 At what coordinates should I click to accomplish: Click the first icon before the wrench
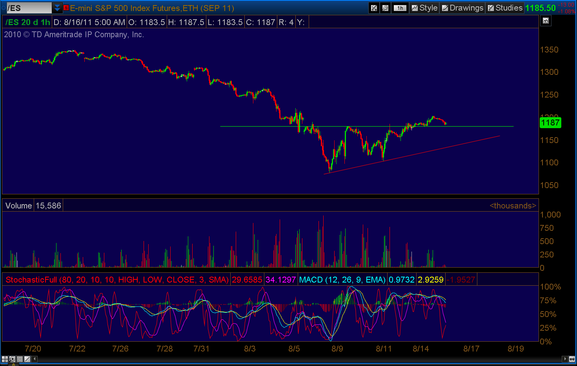point(374,8)
